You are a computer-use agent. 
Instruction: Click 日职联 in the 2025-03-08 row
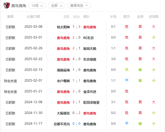click(x=10, y=27)
